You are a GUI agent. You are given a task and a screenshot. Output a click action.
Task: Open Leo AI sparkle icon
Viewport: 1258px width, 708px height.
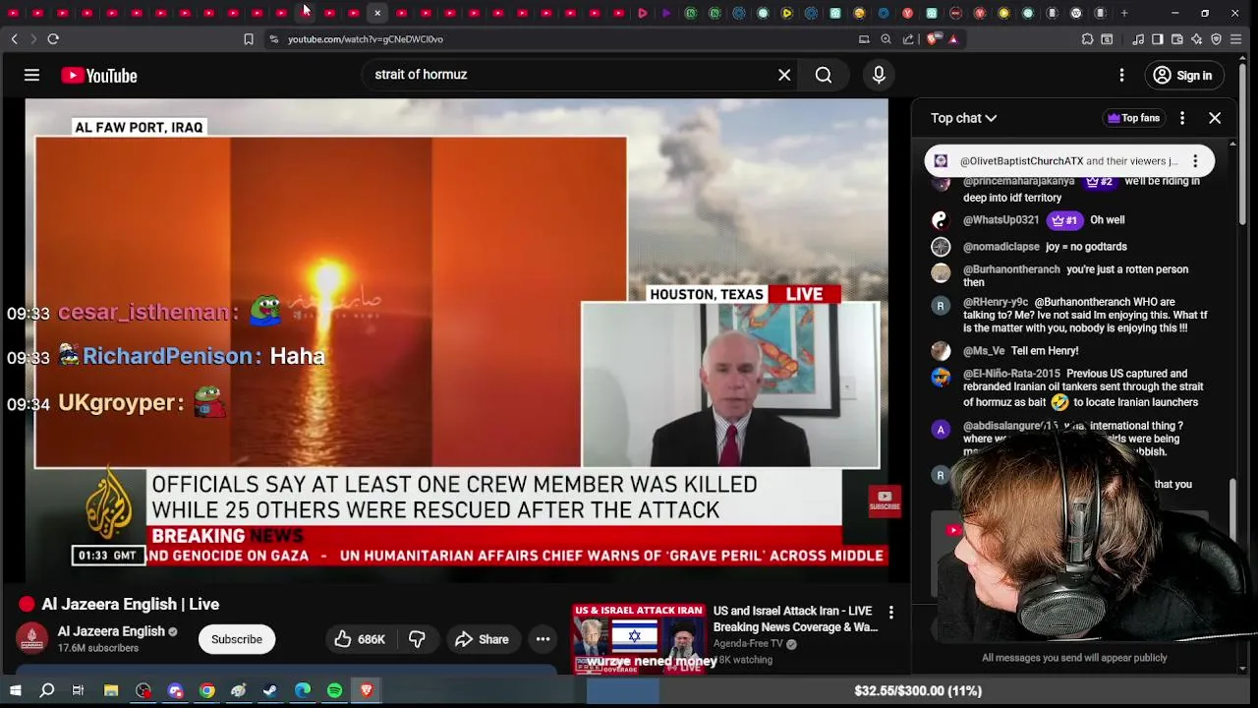pyautogui.click(x=1196, y=39)
